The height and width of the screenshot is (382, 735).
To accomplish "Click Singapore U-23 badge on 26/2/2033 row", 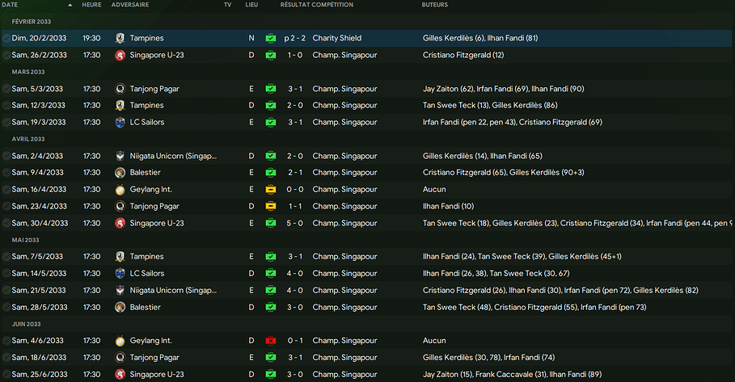I will 120,55.
